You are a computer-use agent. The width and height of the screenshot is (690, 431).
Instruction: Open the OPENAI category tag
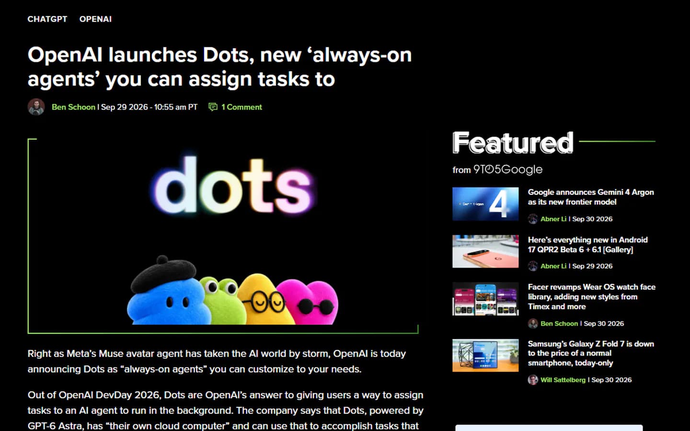pyautogui.click(x=95, y=19)
